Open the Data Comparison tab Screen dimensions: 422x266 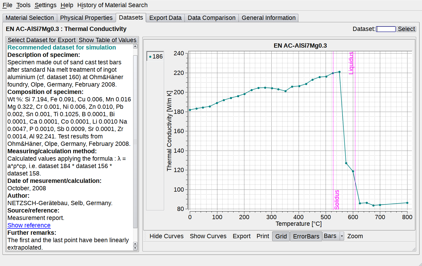tap(211, 18)
